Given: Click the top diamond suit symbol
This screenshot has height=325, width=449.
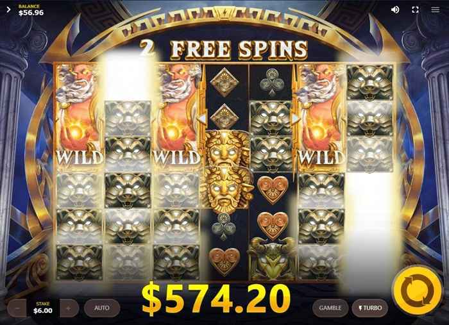Looking at the screenshot, I should point(224,82).
